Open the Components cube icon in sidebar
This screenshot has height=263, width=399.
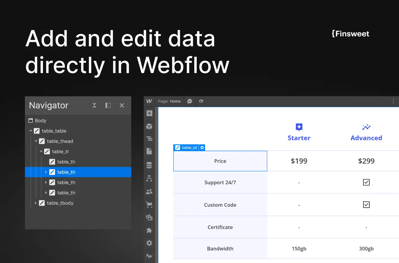pos(149,126)
